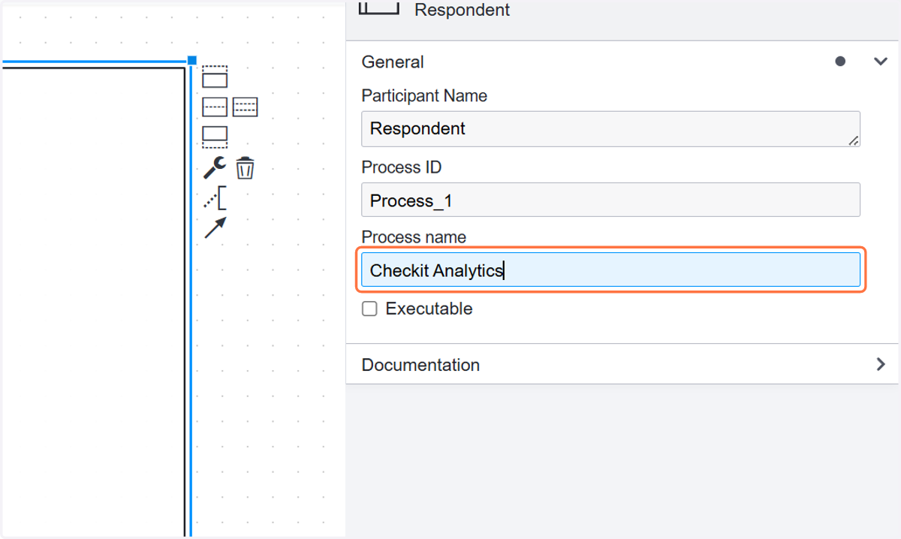Focus the Participant Name text area
901x539 pixels.
[x=610, y=129]
